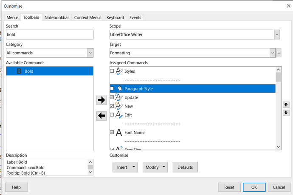293x195 pixels.
Task: Uncheck the Font Name checkbox
Action: pos(112,132)
